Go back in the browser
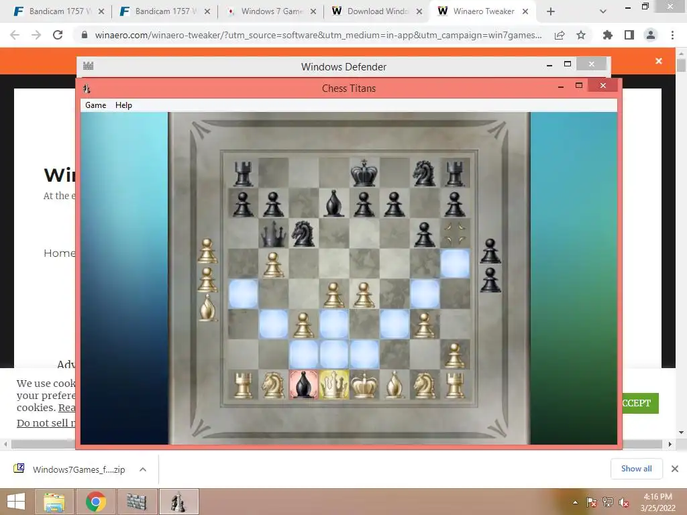687x515 pixels. click(15, 35)
